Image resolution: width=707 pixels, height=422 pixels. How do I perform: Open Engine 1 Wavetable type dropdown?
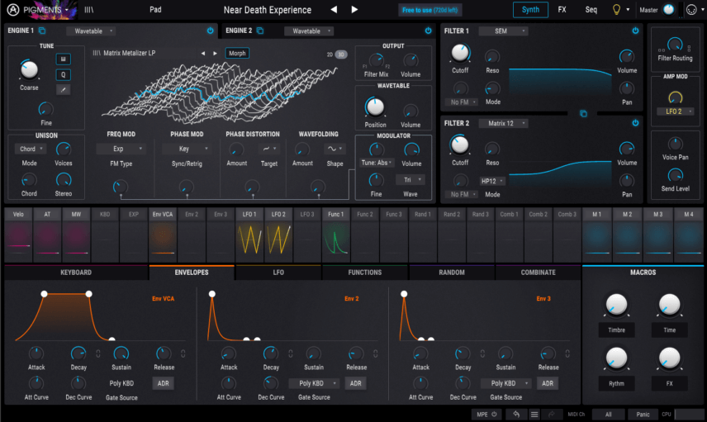click(92, 31)
